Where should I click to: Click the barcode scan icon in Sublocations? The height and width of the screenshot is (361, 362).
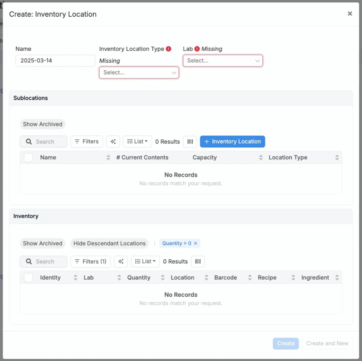click(x=190, y=141)
